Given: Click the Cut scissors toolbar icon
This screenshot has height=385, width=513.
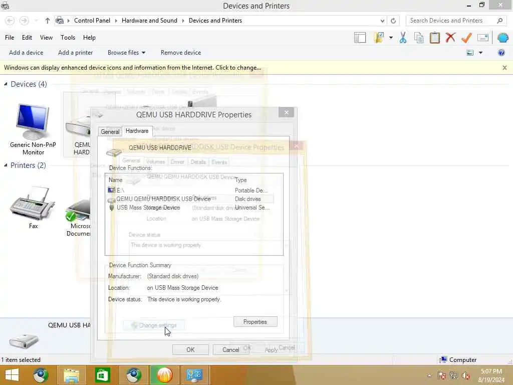Looking at the screenshot, I should tap(403, 38).
